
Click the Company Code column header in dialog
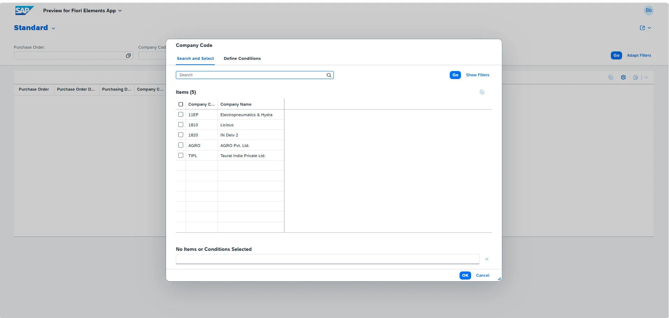click(x=201, y=104)
